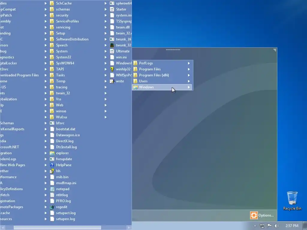The width and height of the screenshot is (307, 230).
Task: Click the Options... button
Action: click(x=262, y=215)
